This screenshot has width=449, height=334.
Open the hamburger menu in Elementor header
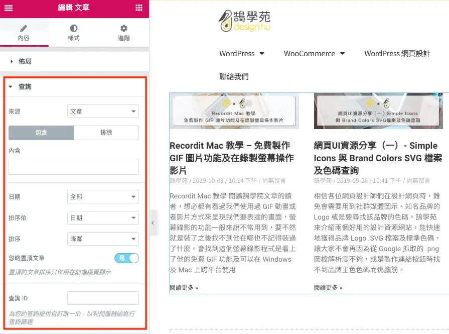pos(9,8)
